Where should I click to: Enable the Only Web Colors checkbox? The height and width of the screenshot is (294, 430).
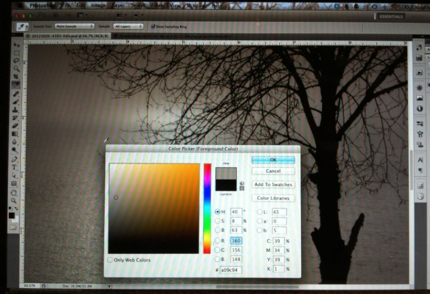click(110, 259)
